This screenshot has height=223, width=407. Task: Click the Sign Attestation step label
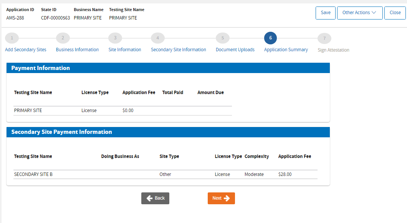[x=333, y=50]
